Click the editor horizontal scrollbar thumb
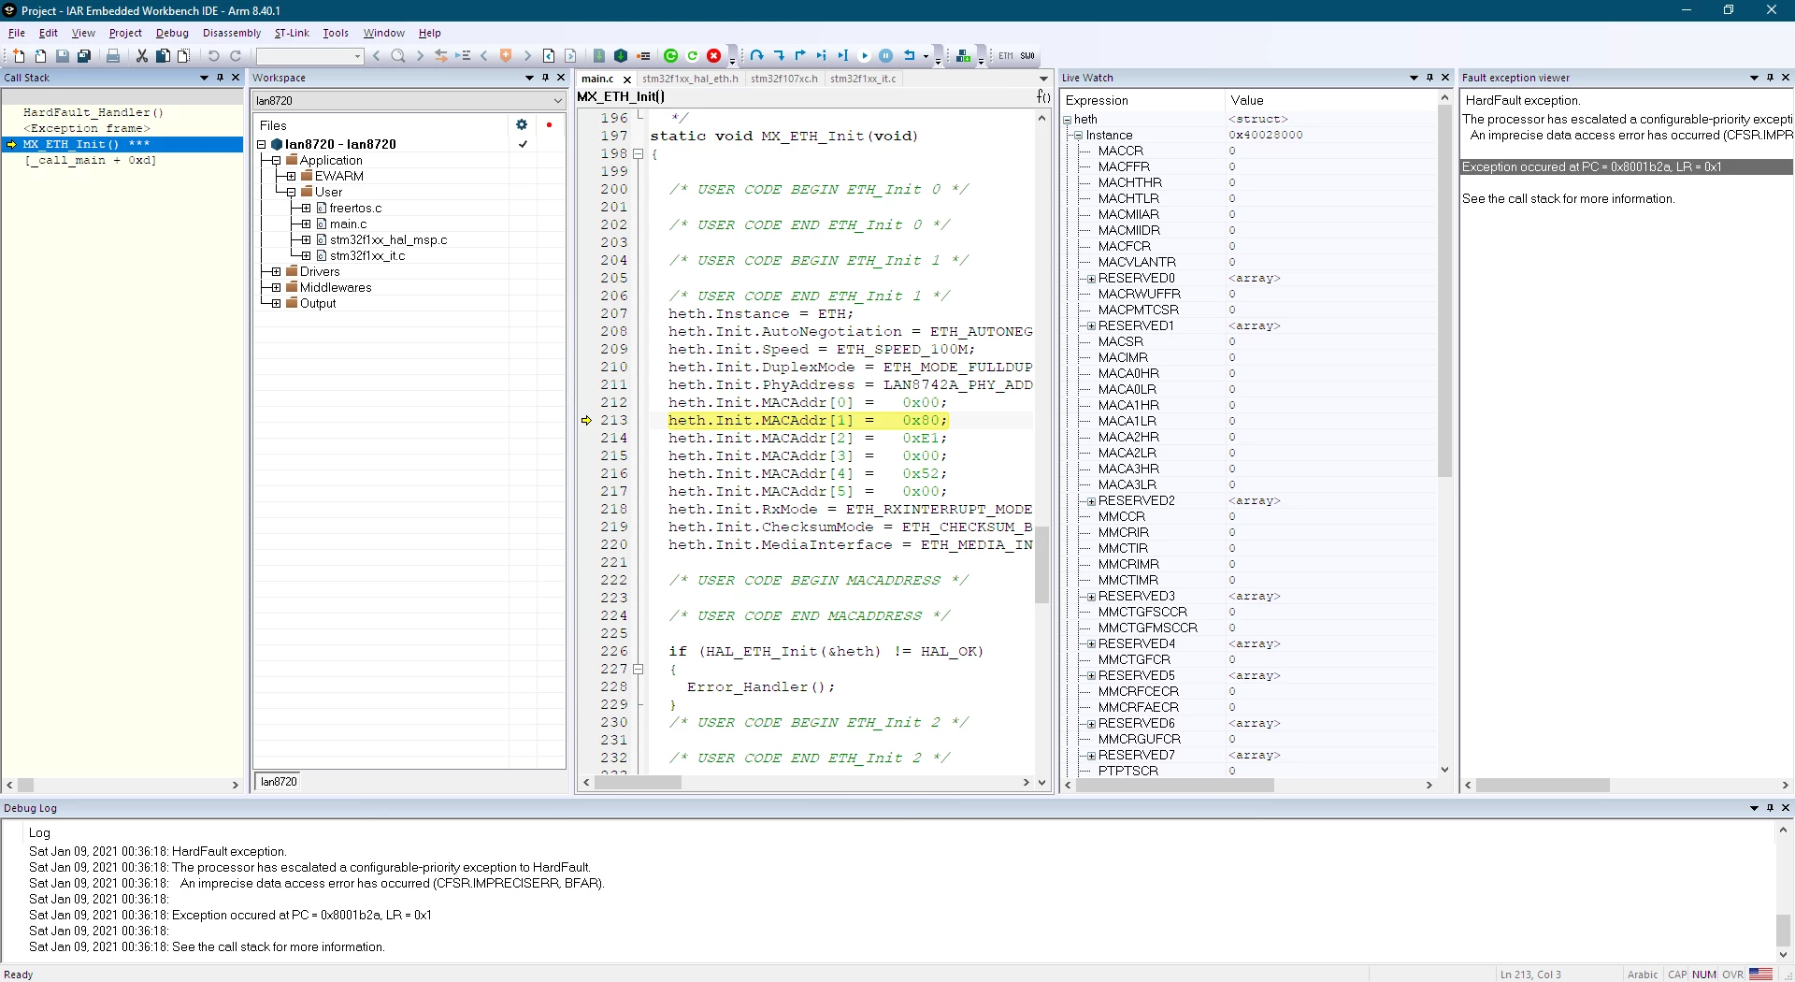1795x982 pixels. point(638,783)
